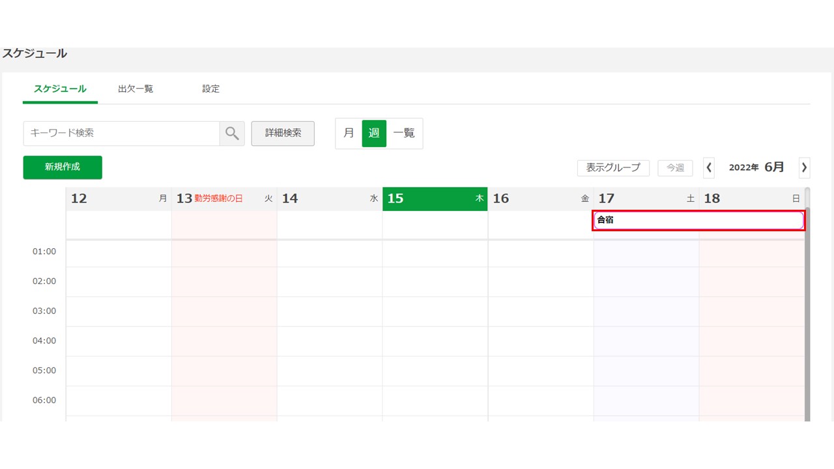Select day header 17 土
The image size is (834, 469).
(x=646, y=199)
